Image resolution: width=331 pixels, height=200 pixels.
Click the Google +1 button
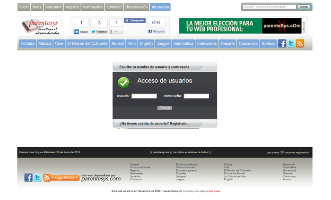pos(116,32)
